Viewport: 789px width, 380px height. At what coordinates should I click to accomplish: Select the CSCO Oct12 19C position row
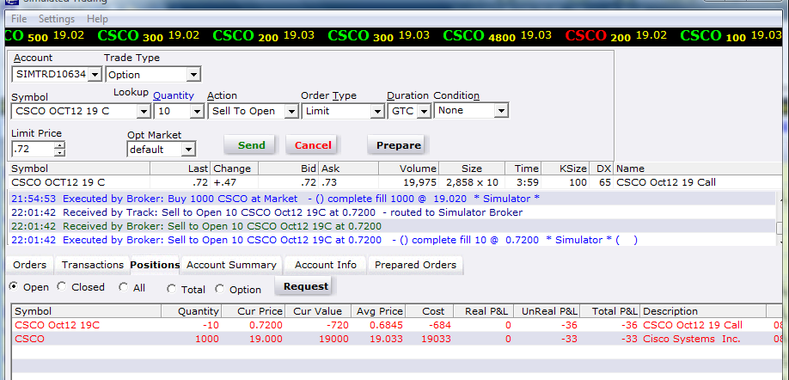[399, 325]
